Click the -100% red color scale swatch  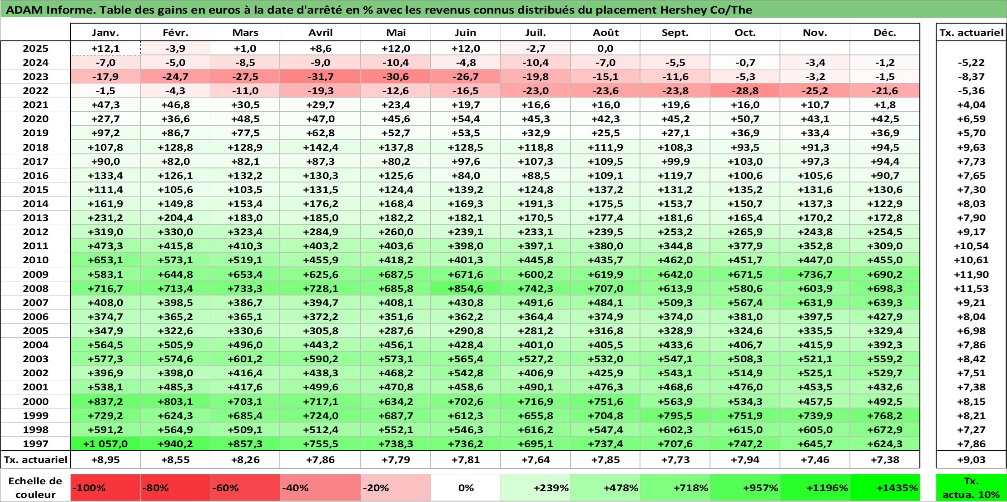105,488
